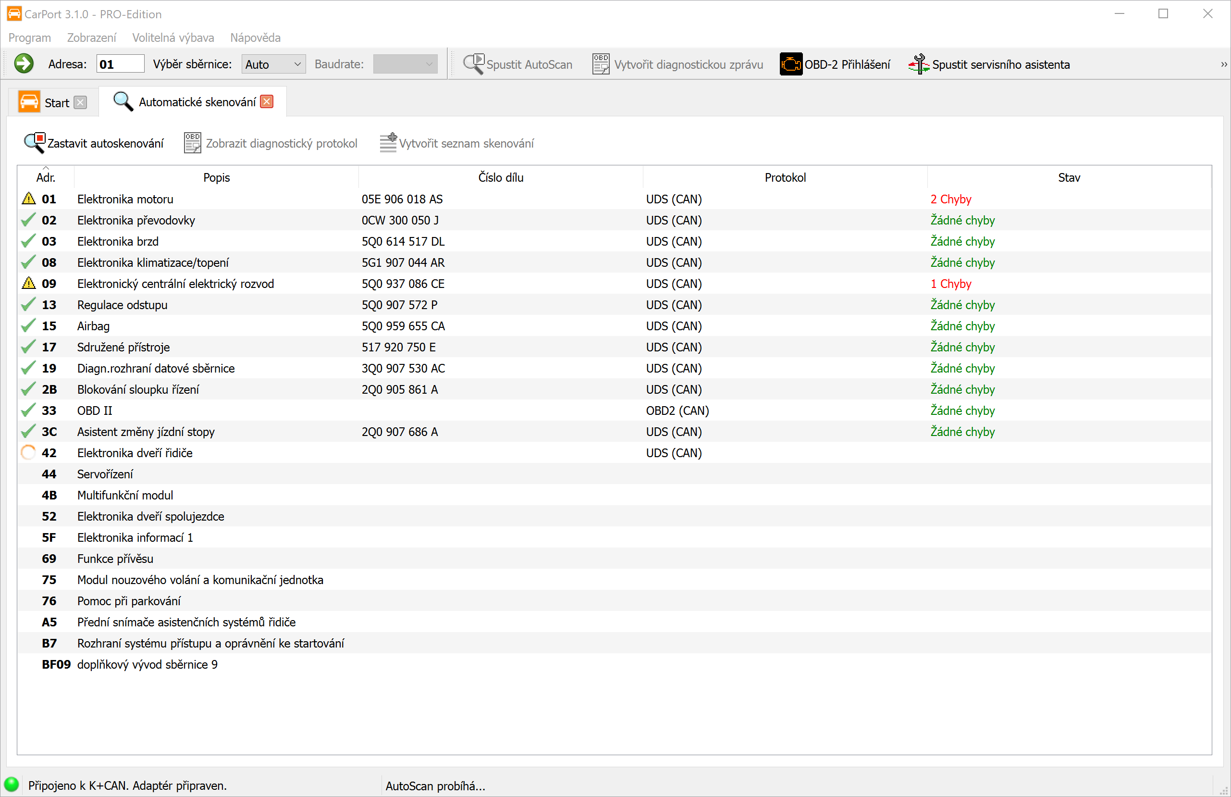Click the red 2 Chyby status for address 01
Screen dimensions: 1231x797
[951, 199]
